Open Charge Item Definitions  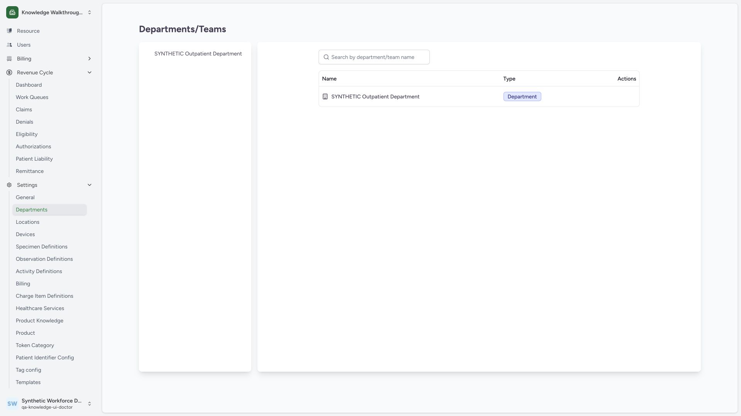[x=44, y=296]
